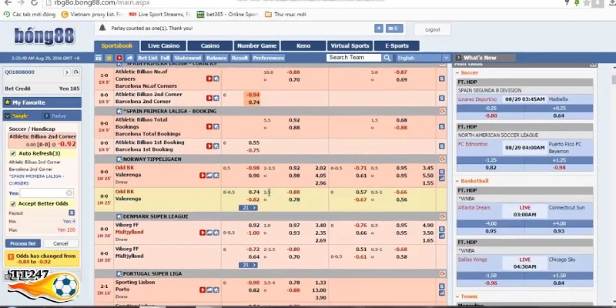Screen dimensions: 616x308
Task: Click the calendar icon in the blue toolbar
Action: pos(99,58)
